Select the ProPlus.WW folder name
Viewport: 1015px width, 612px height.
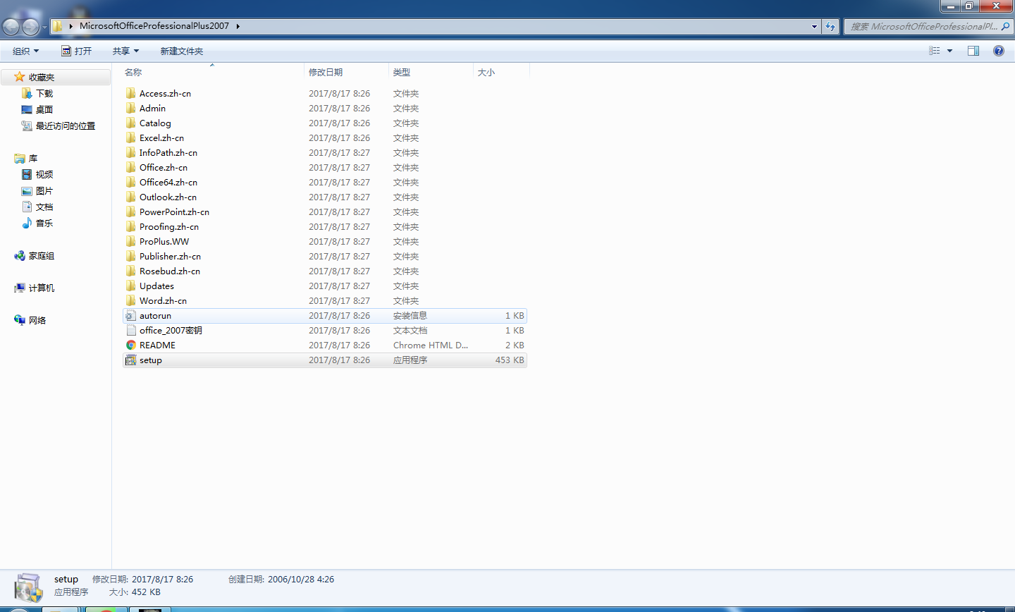tap(164, 241)
